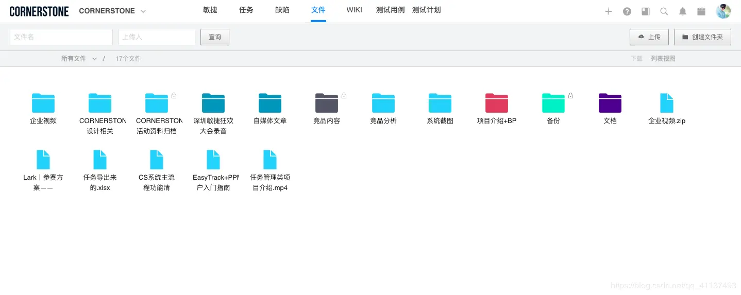The width and height of the screenshot is (741, 295).
Task: Open the calendar icon in top bar
Action: [x=701, y=11]
